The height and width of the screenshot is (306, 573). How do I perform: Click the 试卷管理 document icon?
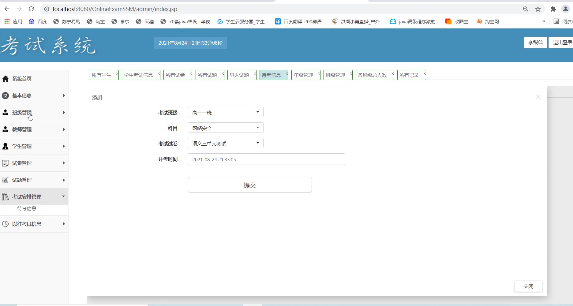[5, 163]
